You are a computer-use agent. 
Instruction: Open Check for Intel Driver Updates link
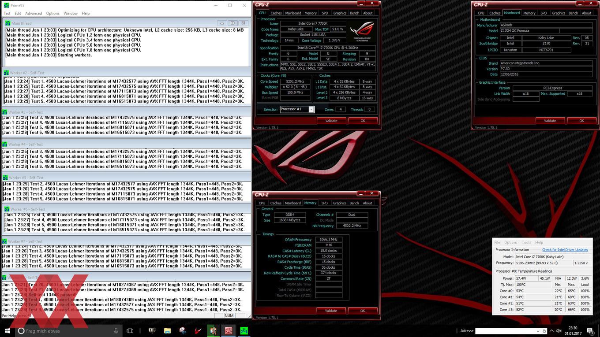coord(565,250)
